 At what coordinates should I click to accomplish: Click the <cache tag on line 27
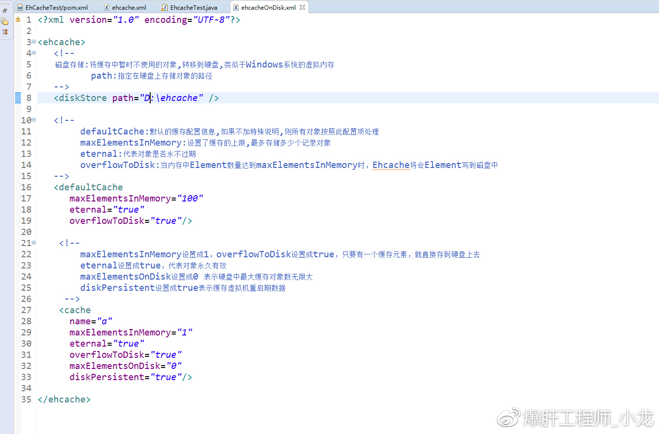point(75,310)
